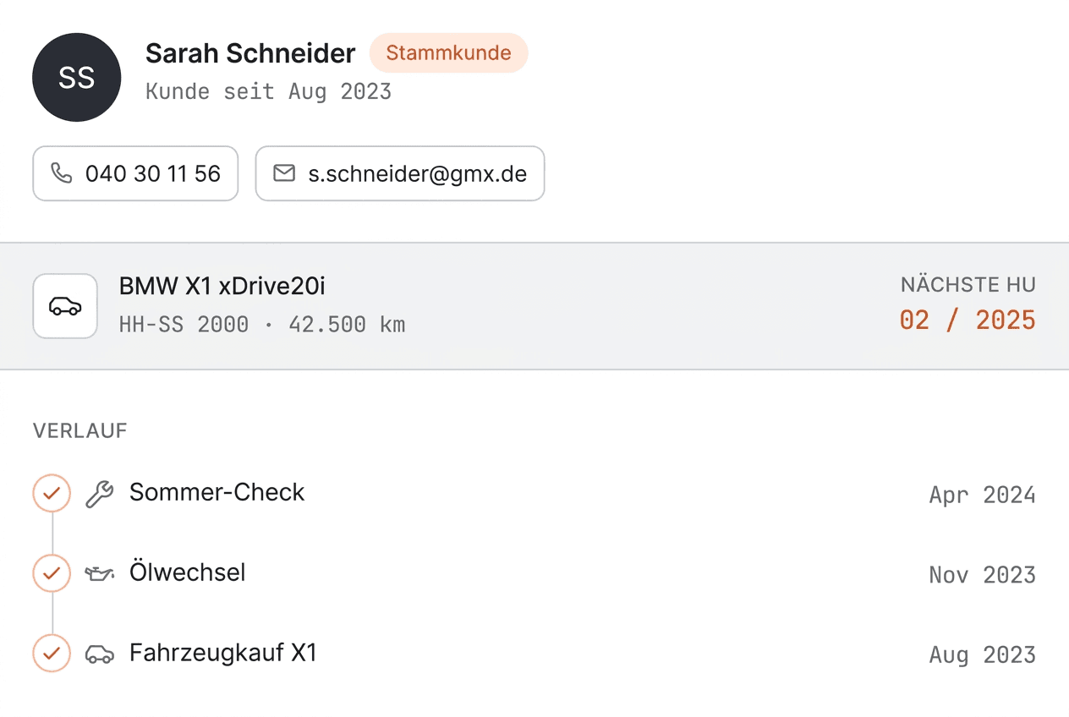Click the BMW X1 xDrive20i vehicle title
The height and width of the screenshot is (717, 1069).
[x=222, y=287]
